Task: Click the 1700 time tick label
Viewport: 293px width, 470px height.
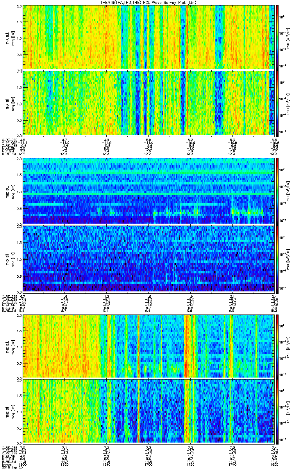Action: tap(148, 464)
